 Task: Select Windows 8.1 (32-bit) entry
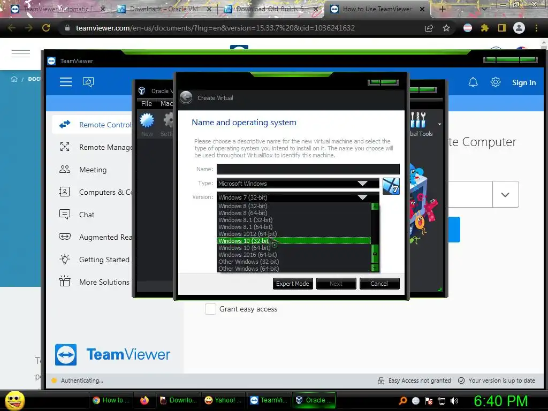(x=294, y=220)
